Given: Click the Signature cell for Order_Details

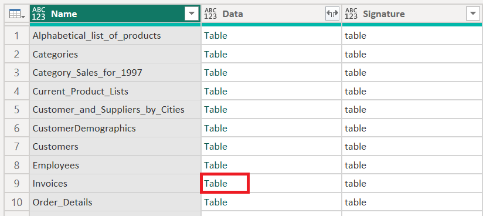Looking at the screenshot, I should 412,202.
